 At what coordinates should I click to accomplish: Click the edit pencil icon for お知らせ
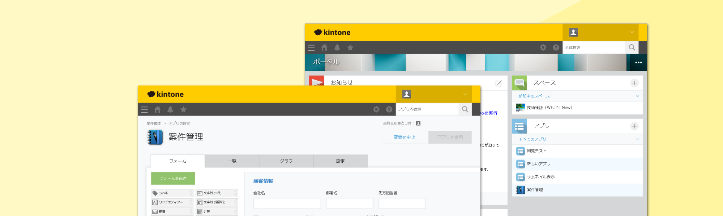[499, 83]
